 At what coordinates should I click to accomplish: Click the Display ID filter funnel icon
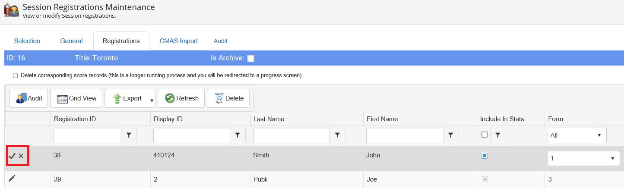(x=237, y=135)
